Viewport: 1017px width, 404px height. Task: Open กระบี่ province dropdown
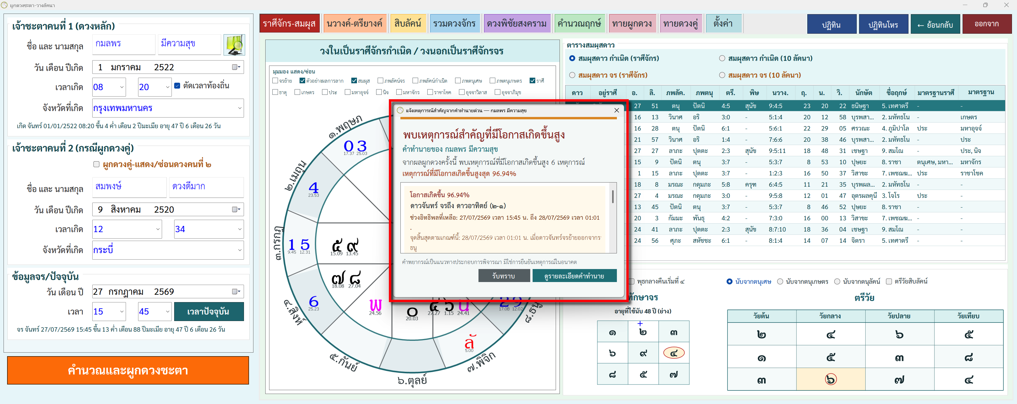coord(240,250)
